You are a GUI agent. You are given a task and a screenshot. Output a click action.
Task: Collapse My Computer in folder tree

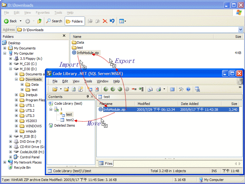tap(5, 53)
